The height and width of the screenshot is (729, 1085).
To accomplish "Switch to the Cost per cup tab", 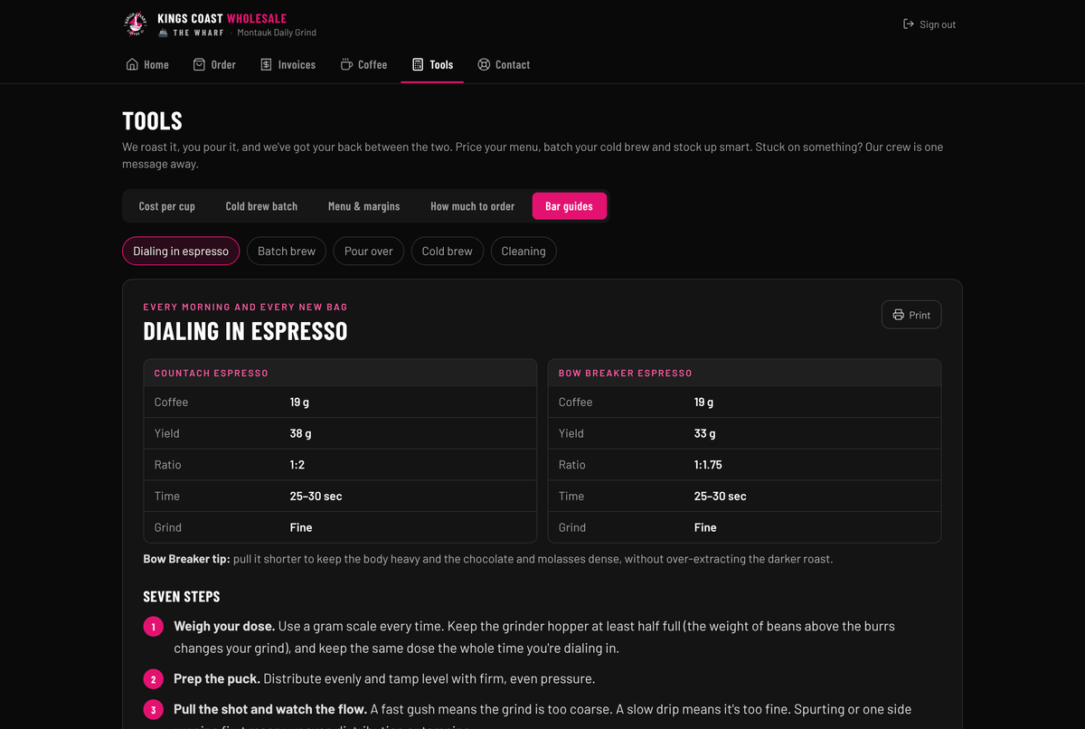I will click(167, 206).
